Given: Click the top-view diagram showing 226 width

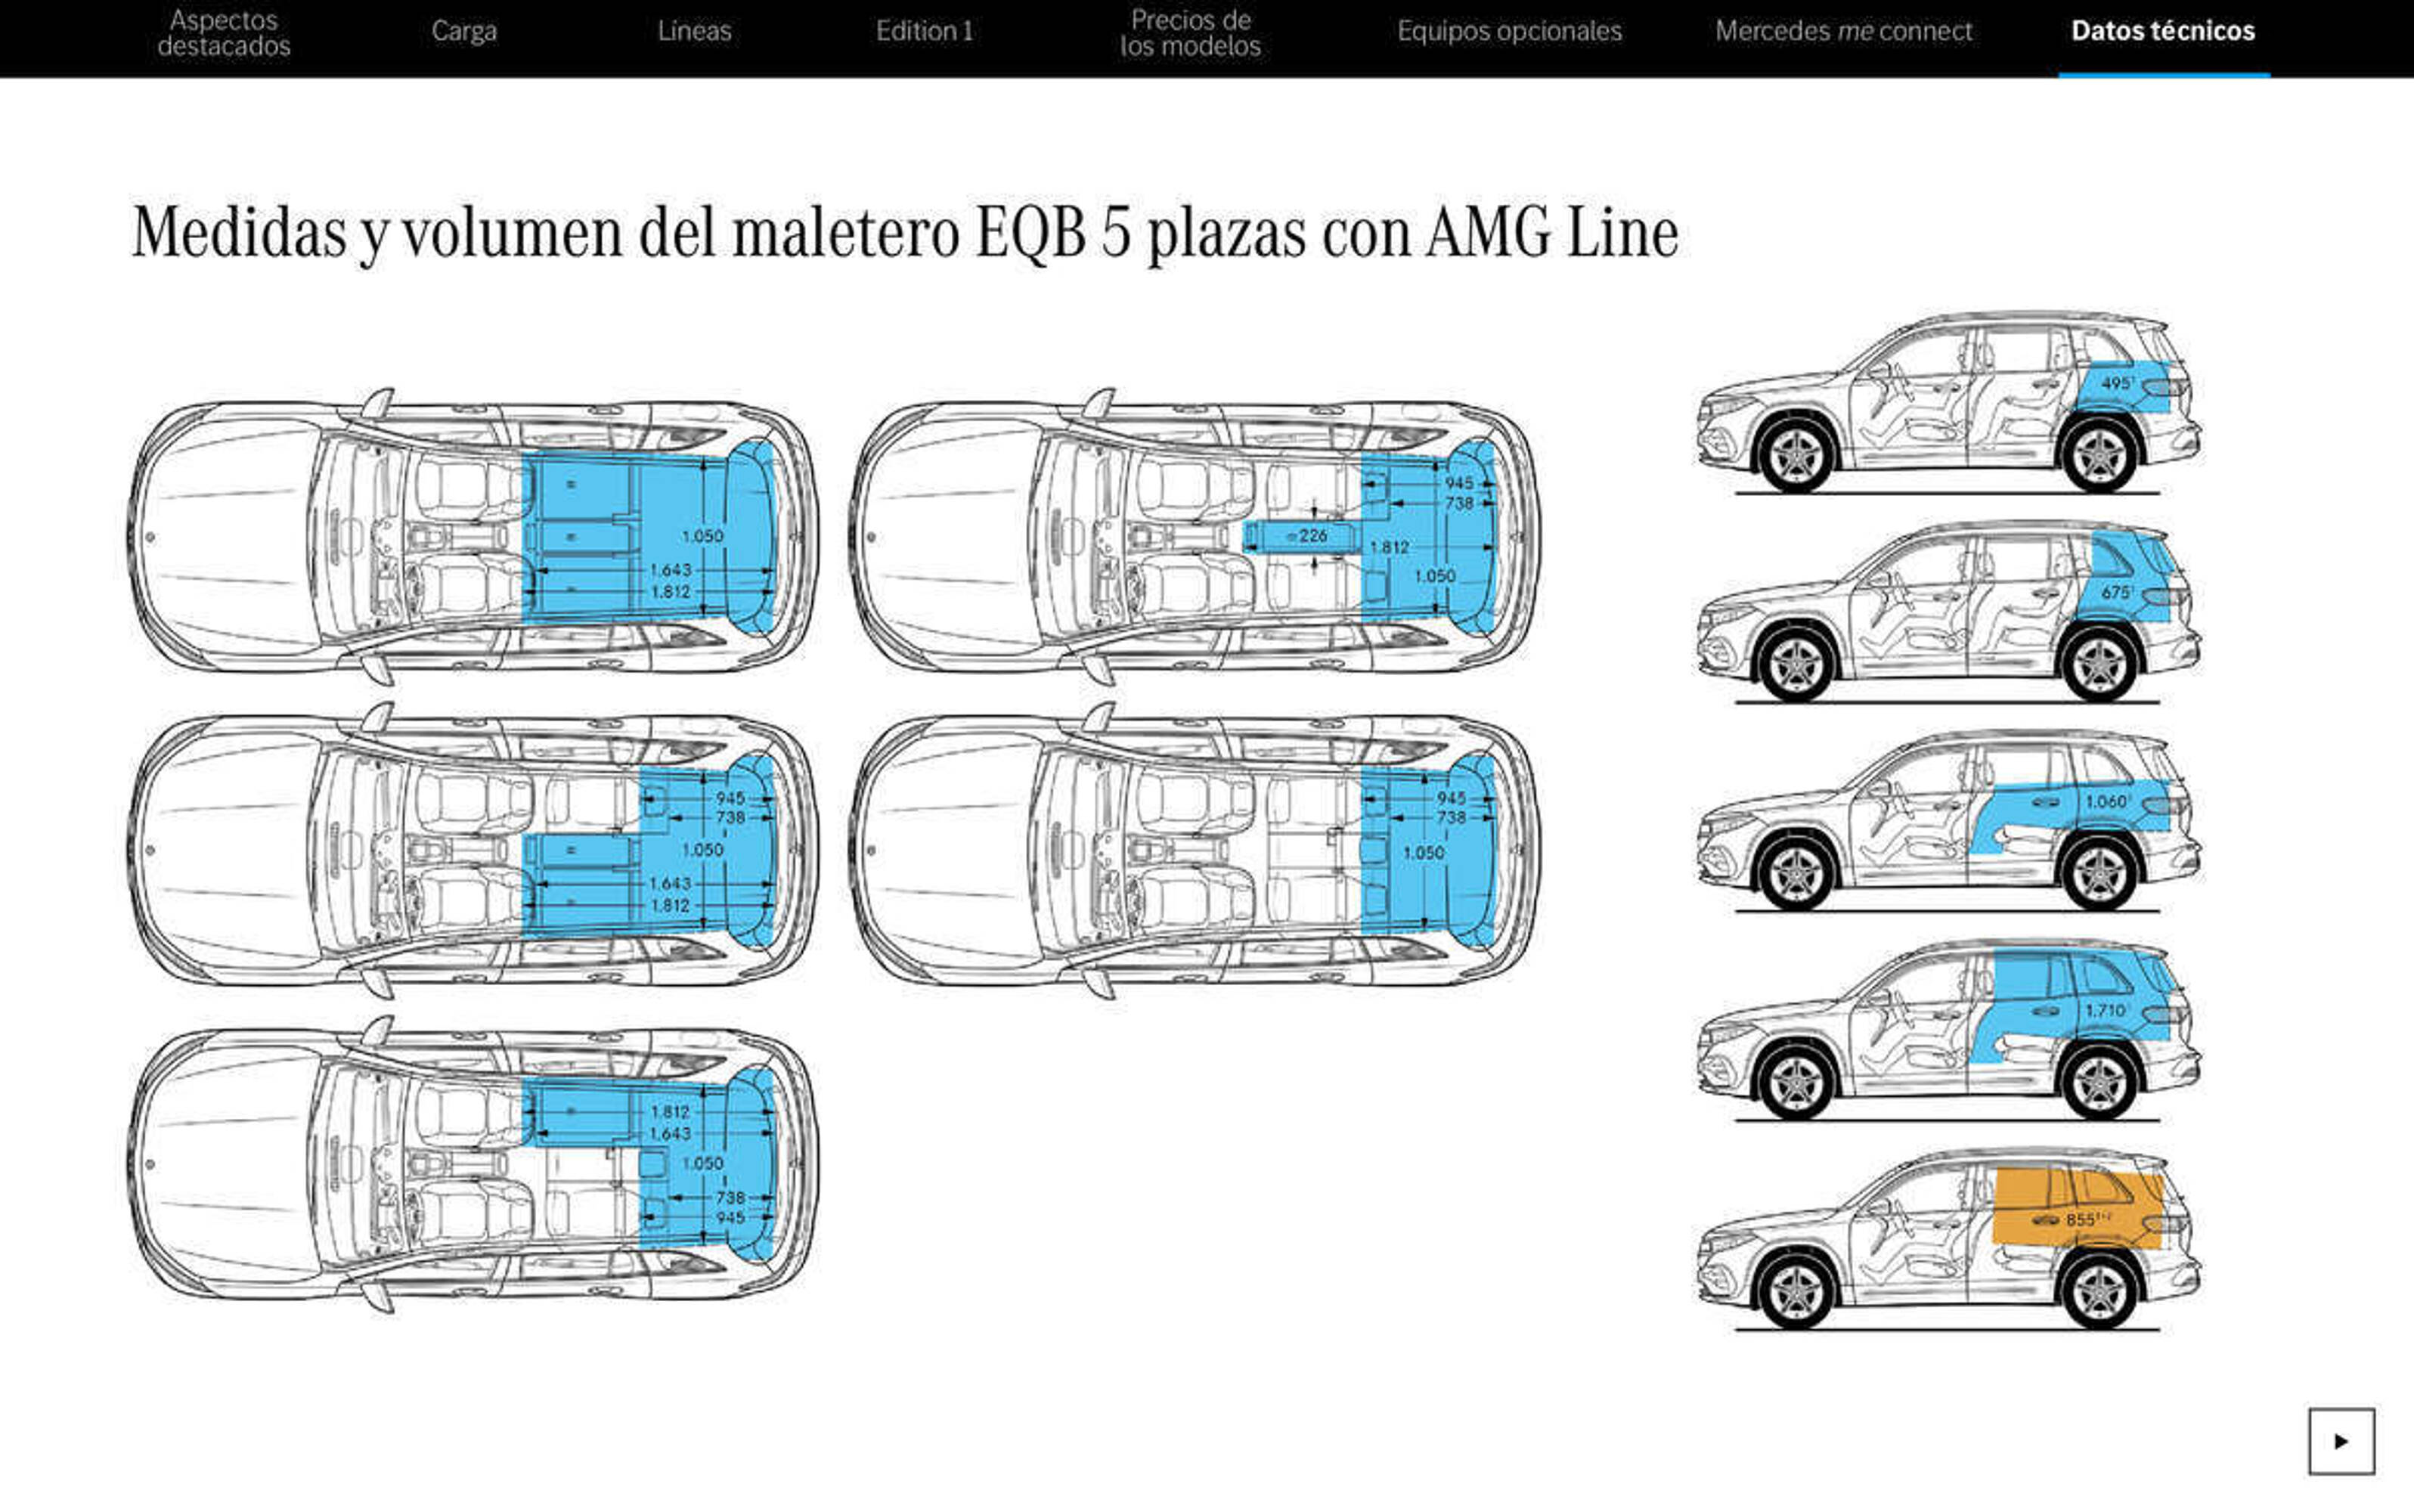Looking at the screenshot, I should 1195,536.
